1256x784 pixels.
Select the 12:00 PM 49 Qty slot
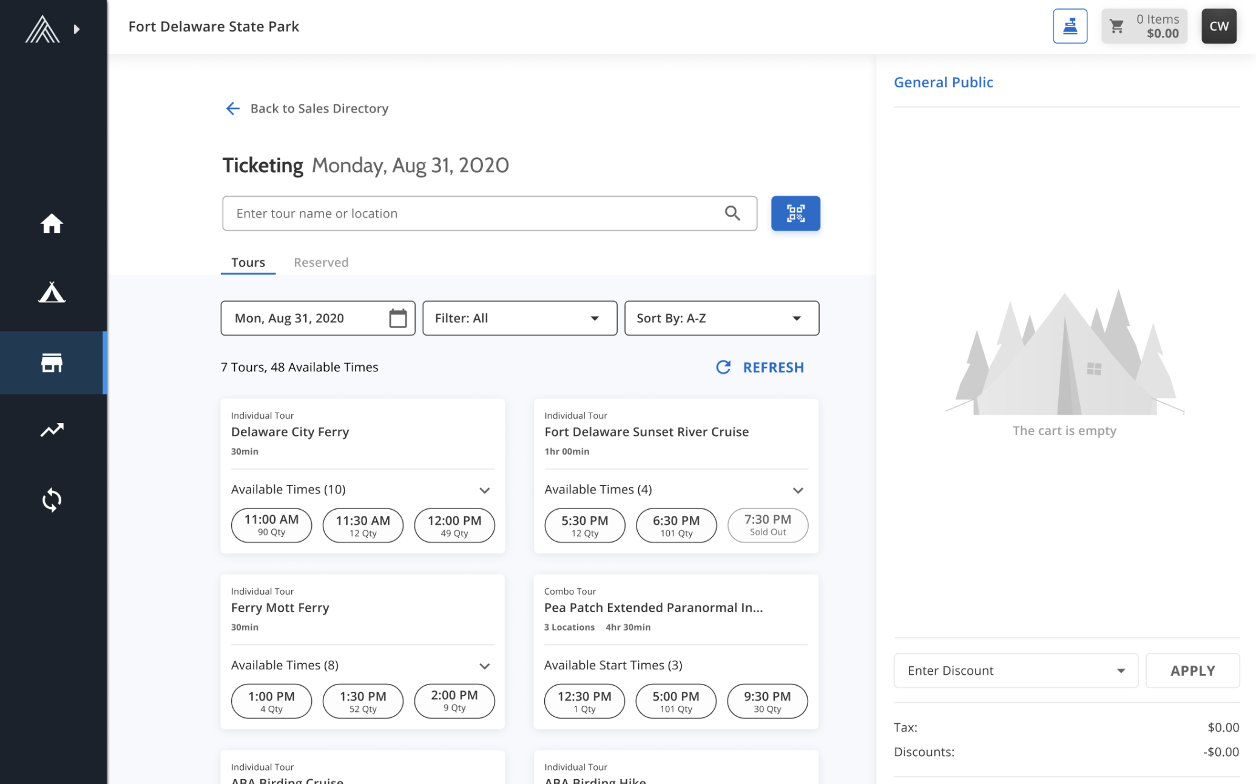point(454,525)
